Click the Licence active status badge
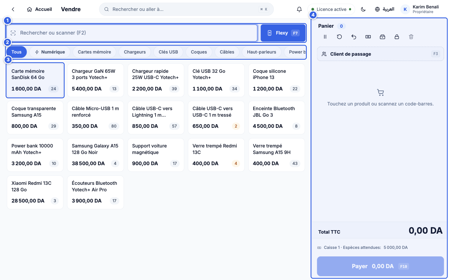 (331, 9)
